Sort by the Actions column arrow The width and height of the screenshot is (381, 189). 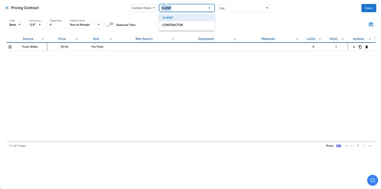tap(370, 39)
